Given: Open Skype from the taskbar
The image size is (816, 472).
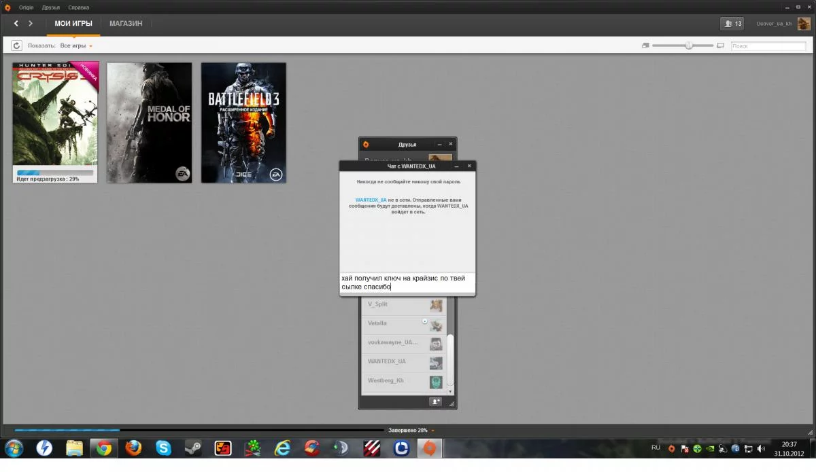Looking at the screenshot, I should click(164, 448).
